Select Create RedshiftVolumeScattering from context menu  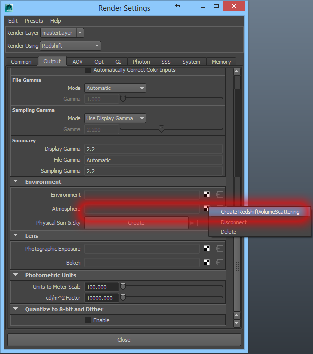260,212
